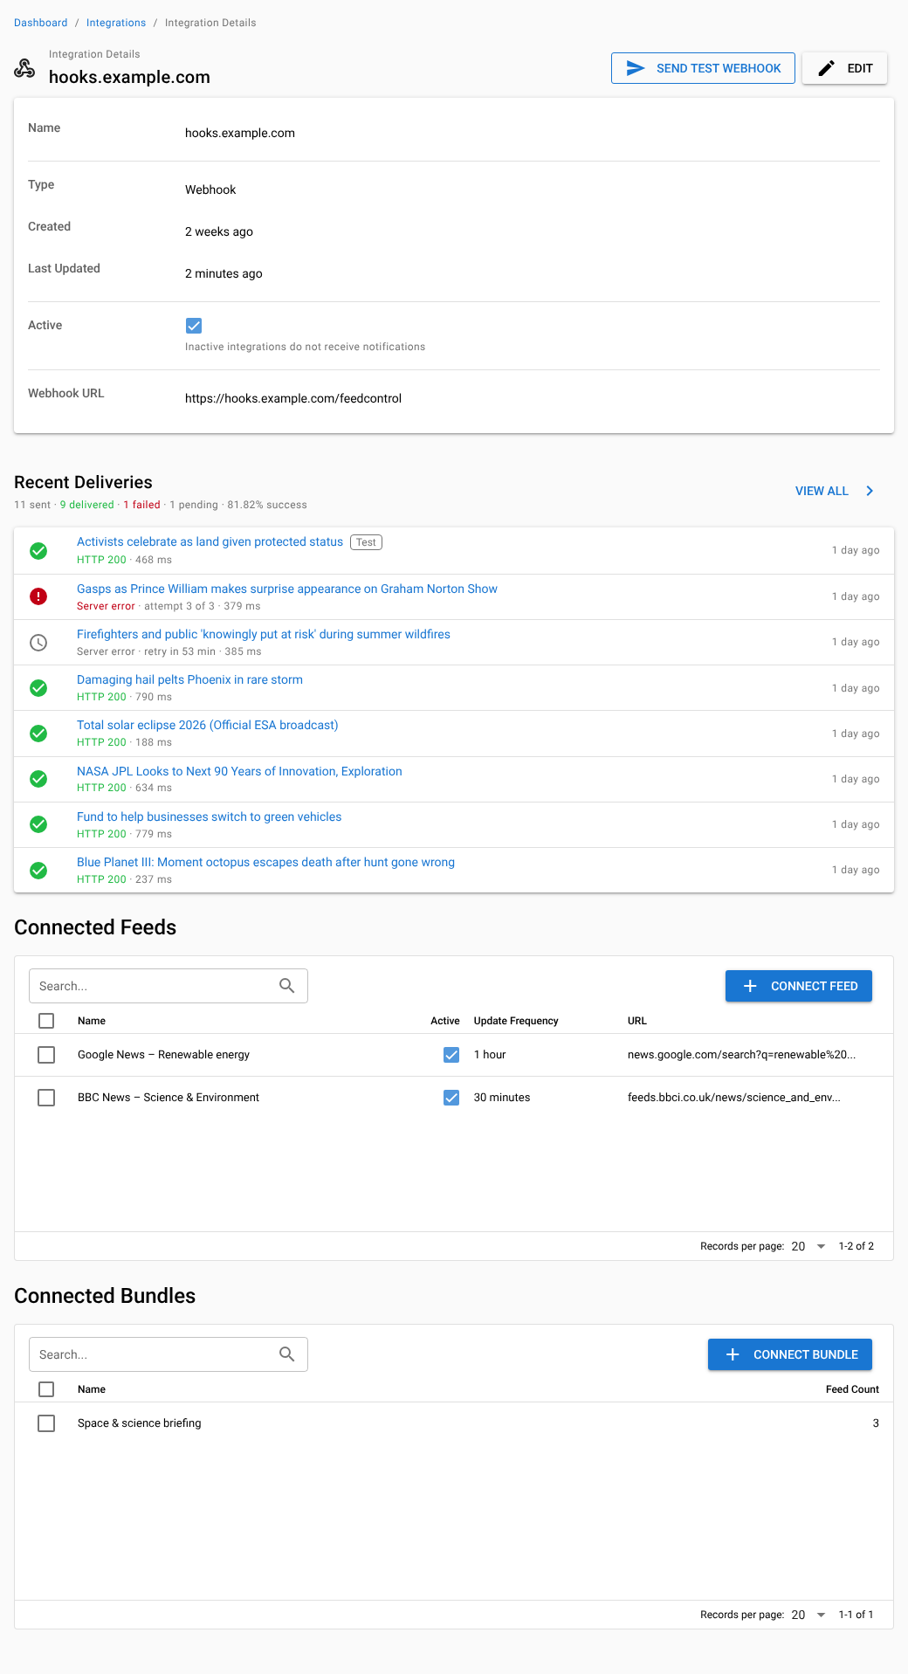Open Fund to help businesses switch link

tap(209, 816)
